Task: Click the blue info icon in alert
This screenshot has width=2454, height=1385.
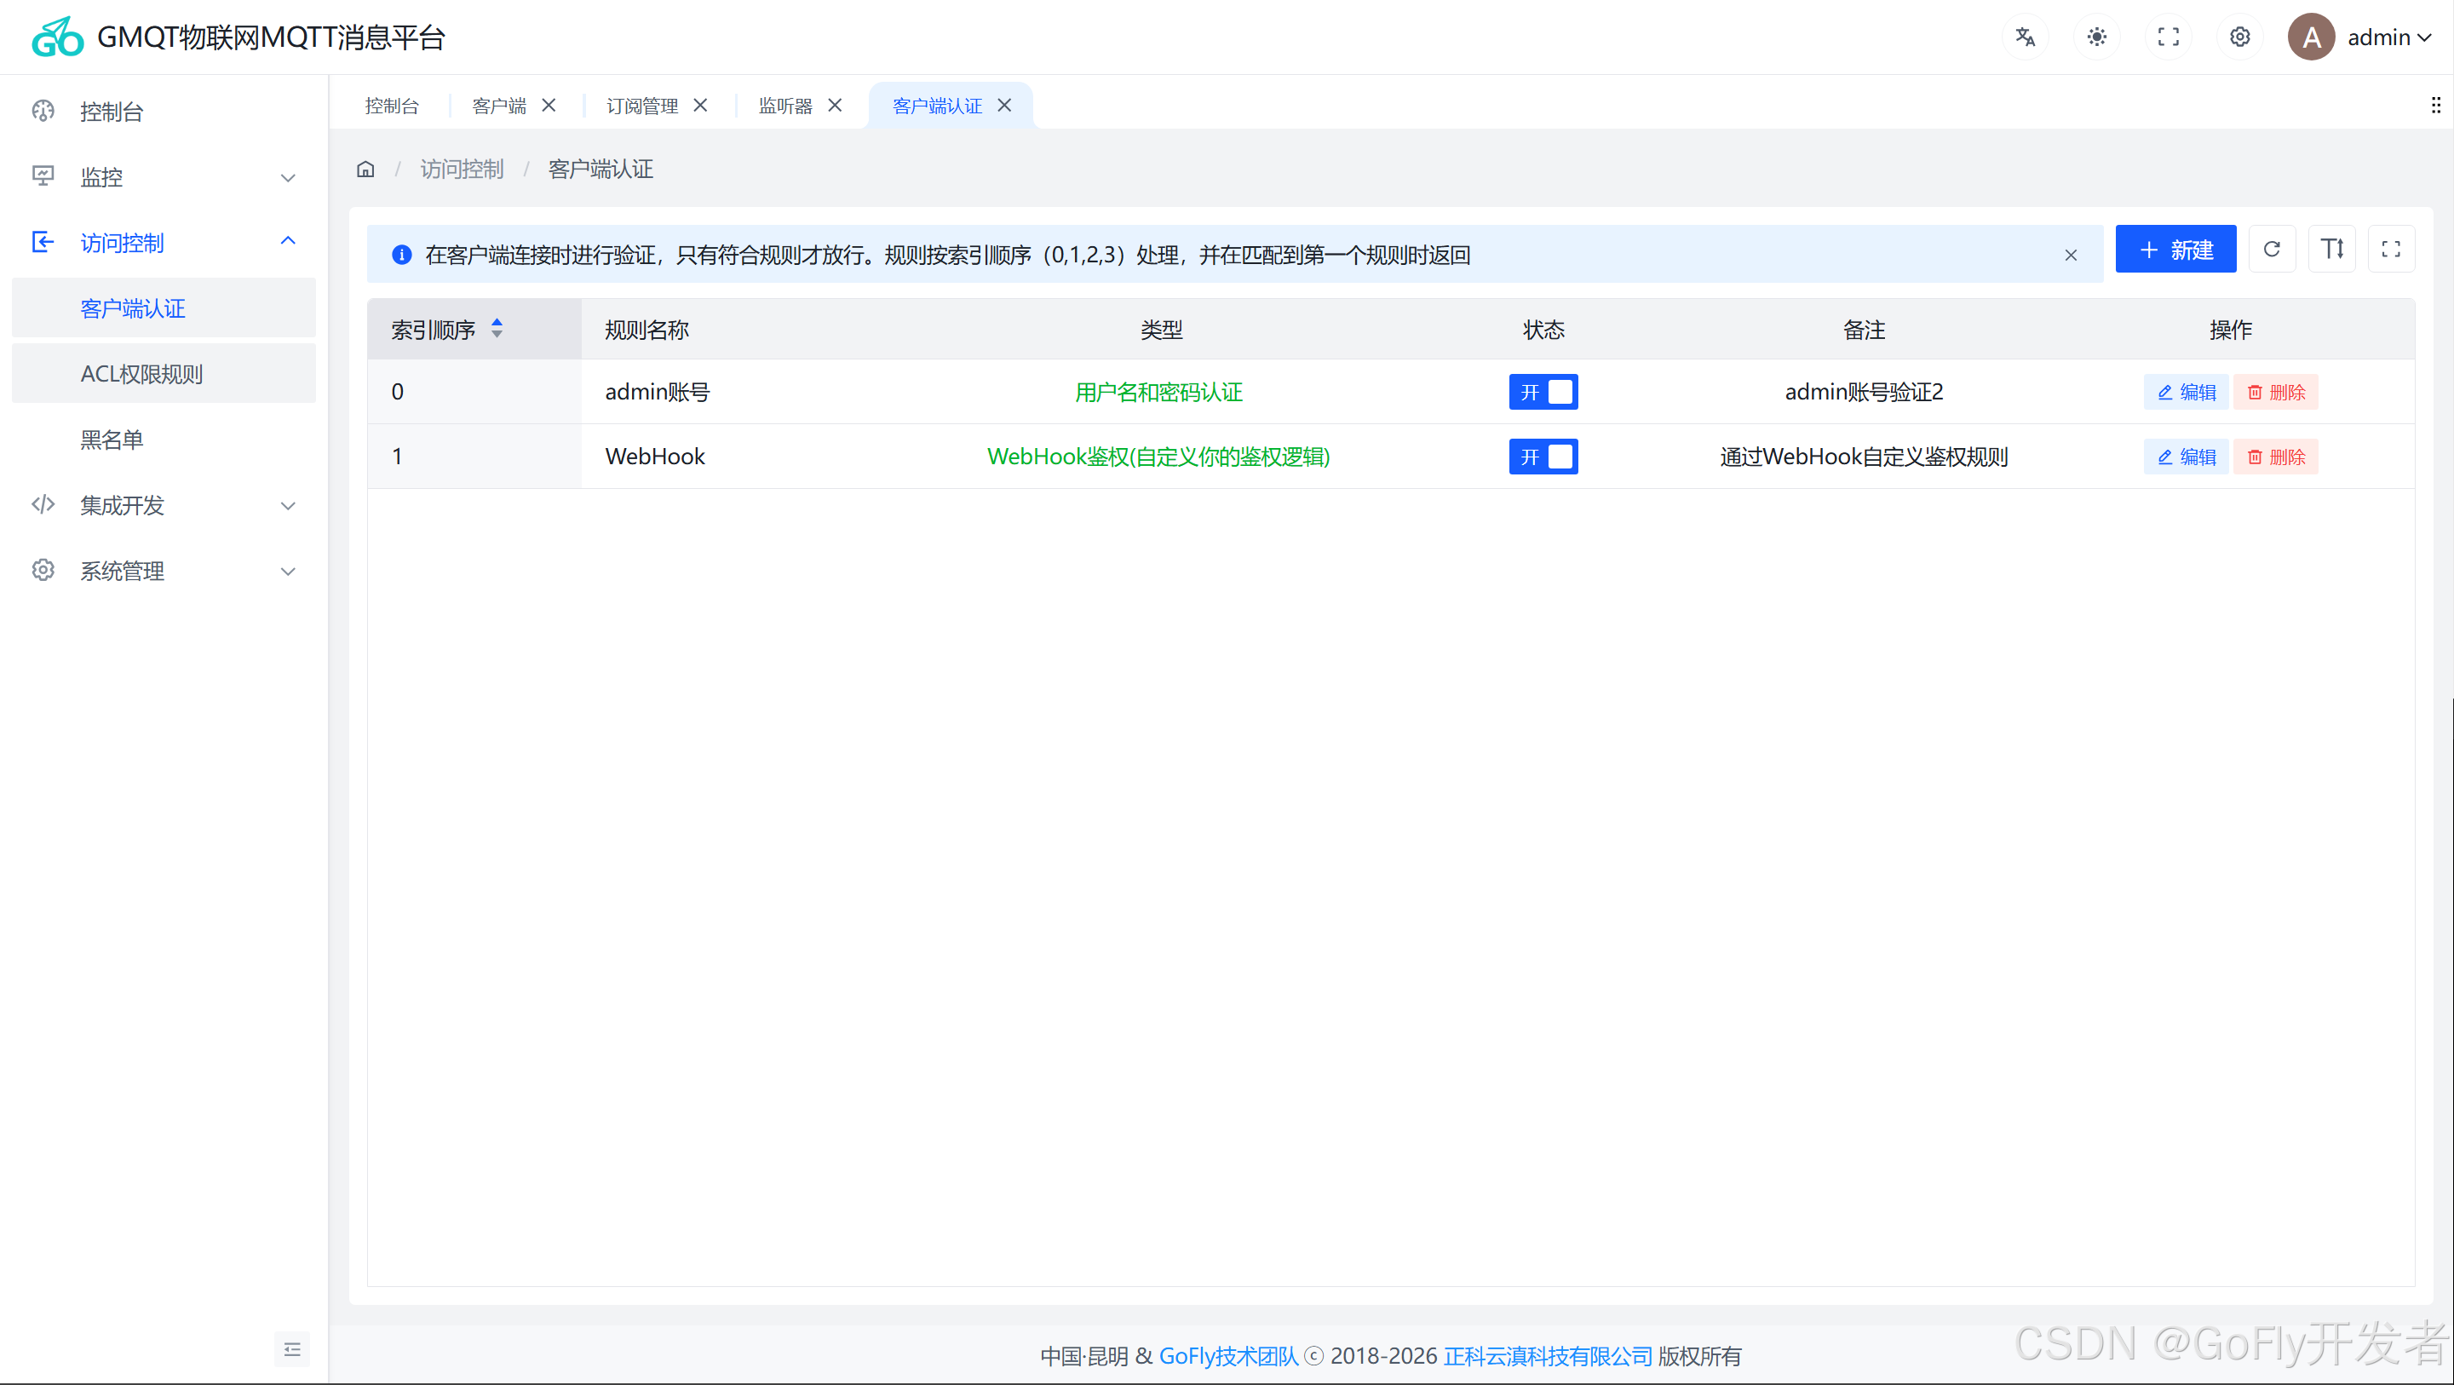Action: (x=402, y=256)
